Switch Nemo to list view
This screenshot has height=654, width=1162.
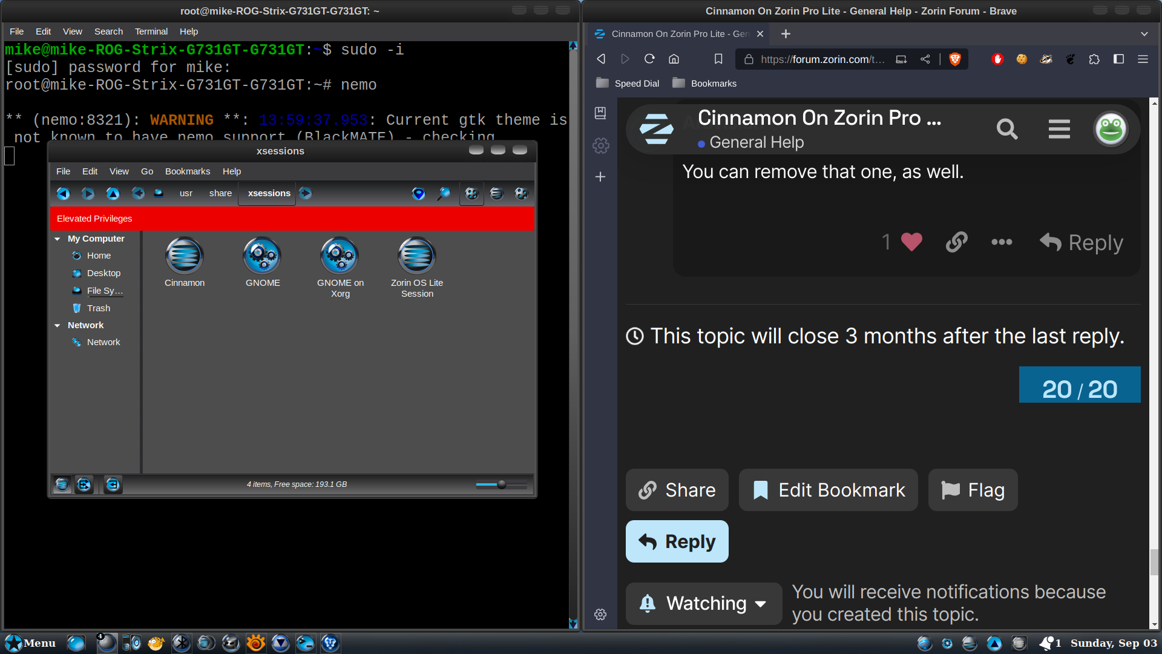tap(496, 193)
